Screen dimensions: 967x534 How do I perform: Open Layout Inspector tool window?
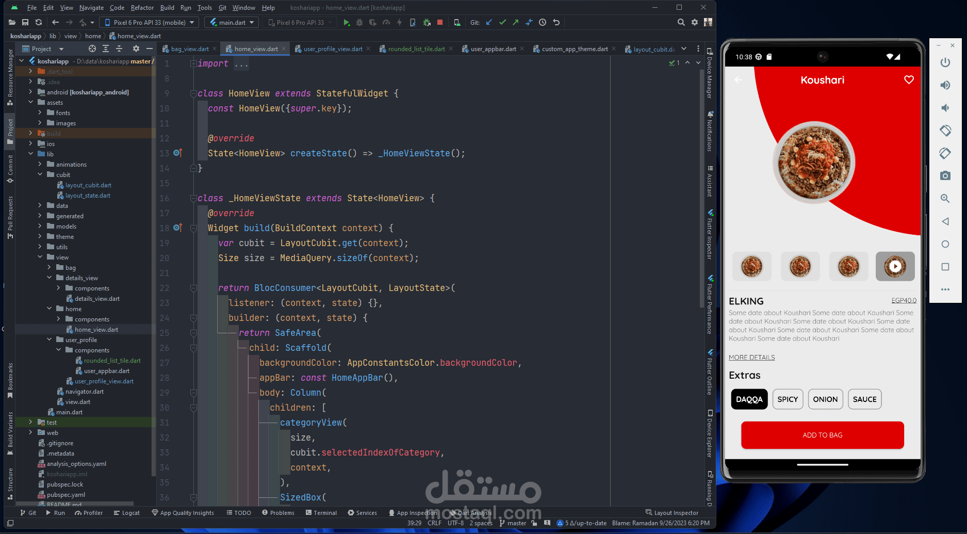[x=672, y=513]
